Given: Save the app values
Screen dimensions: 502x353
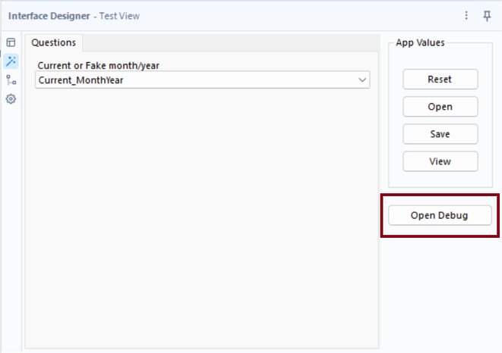Looking at the screenshot, I should [440, 134].
